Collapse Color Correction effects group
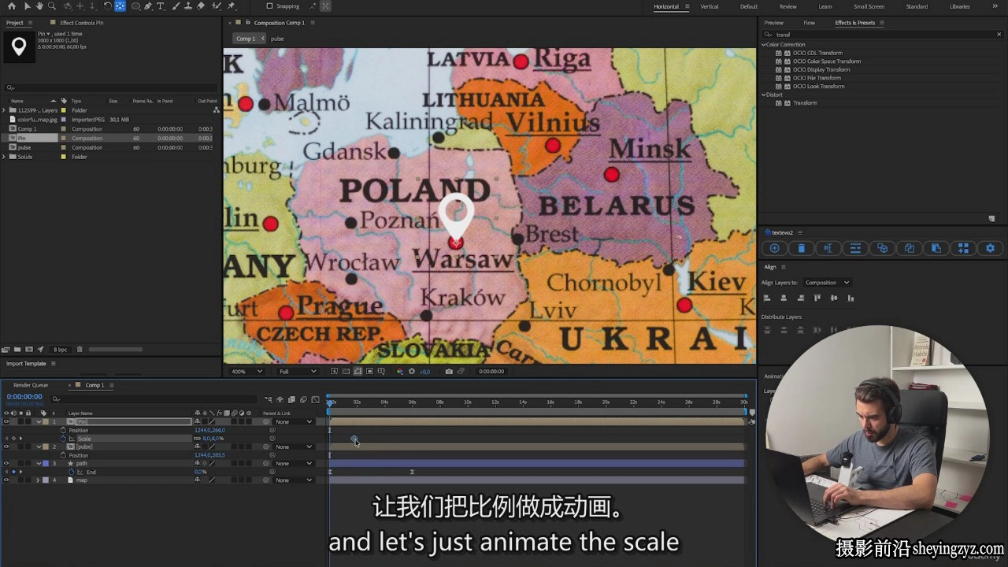The width and height of the screenshot is (1008, 567). [763, 44]
